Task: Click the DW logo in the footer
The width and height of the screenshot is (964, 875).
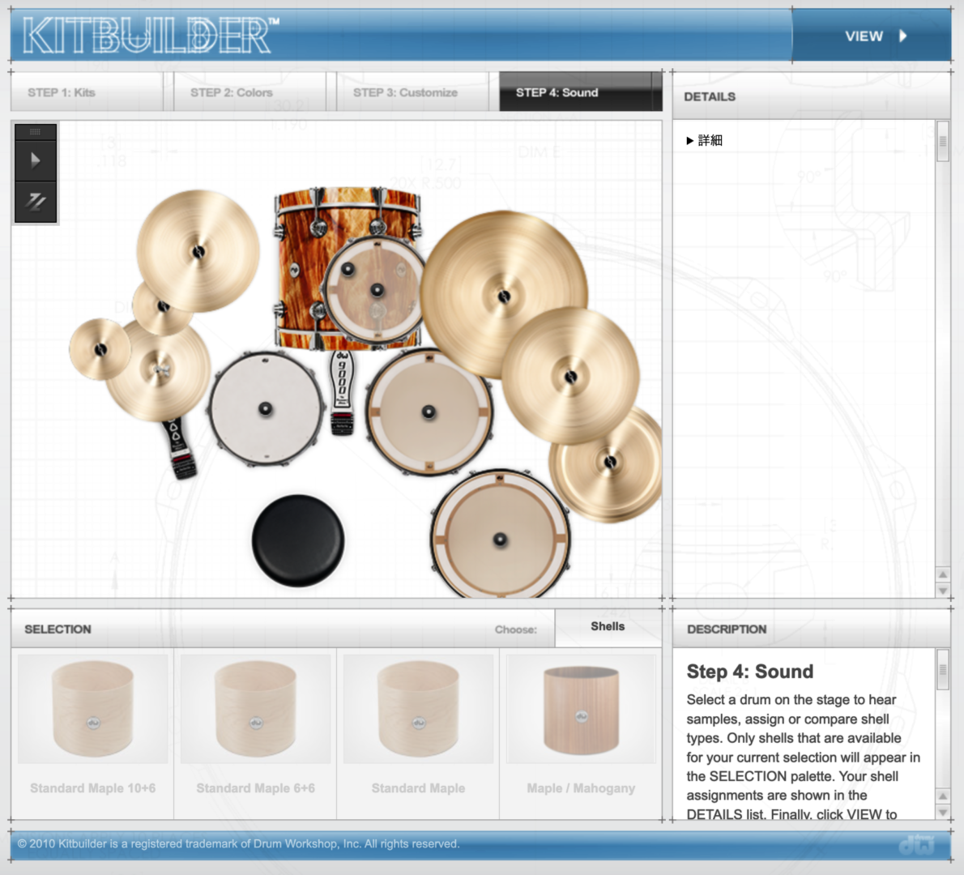Action: tap(917, 844)
